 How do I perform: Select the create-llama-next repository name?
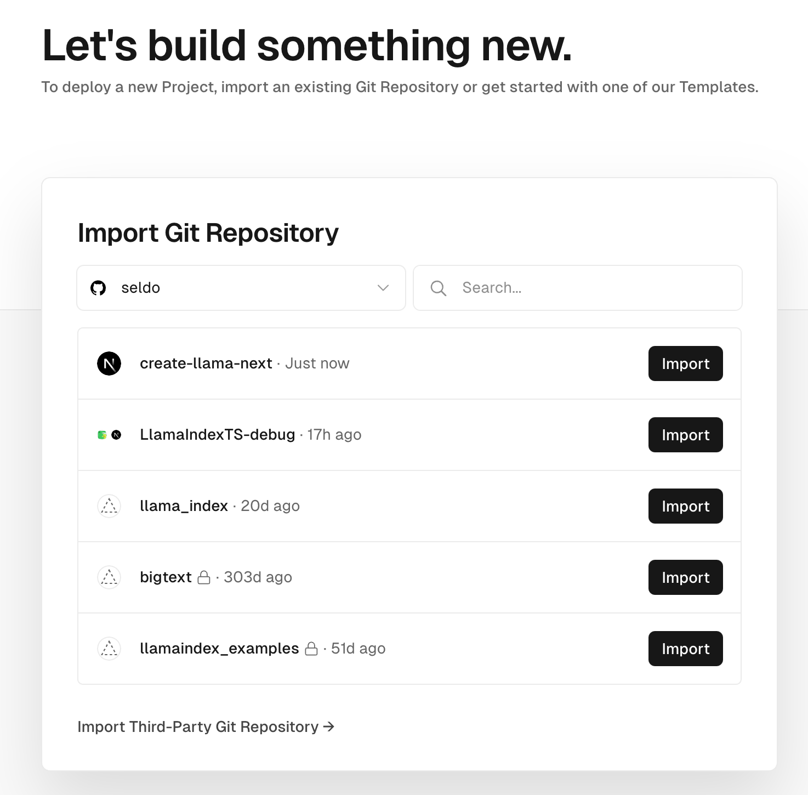tap(206, 364)
